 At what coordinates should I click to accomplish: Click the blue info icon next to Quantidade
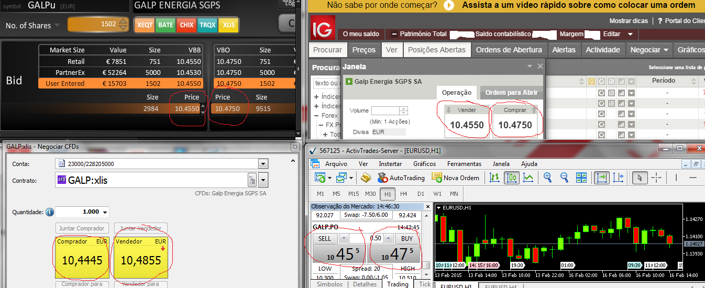pyautogui.click(x=50, y=212)
